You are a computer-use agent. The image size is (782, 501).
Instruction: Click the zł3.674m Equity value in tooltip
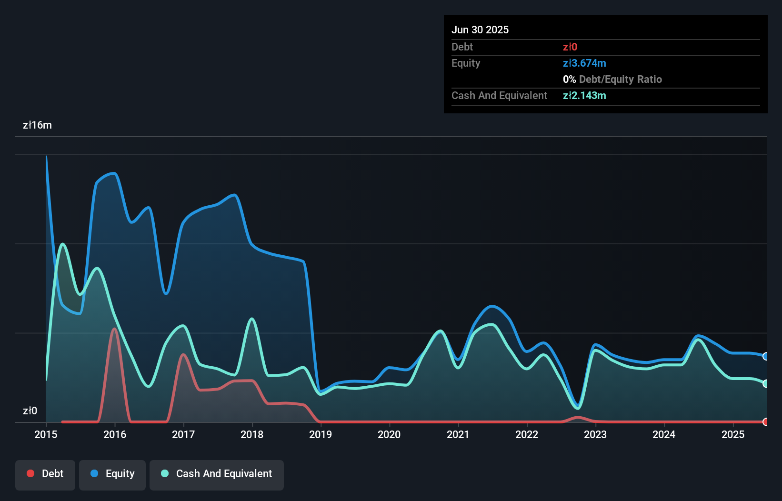(x=584, y=63)
